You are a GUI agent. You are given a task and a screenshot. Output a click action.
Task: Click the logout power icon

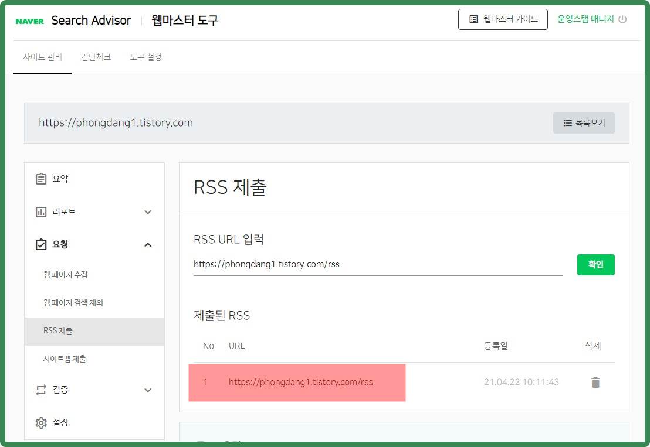(622, 19)
